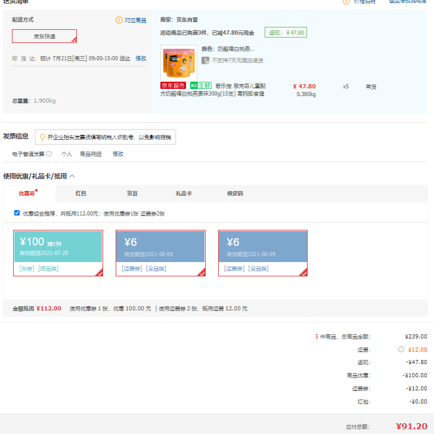The height and width of the screenshot is (434, 434).
Task: Click the 商品优惠 -¥100.00 value
Action: tap(415, 375)
